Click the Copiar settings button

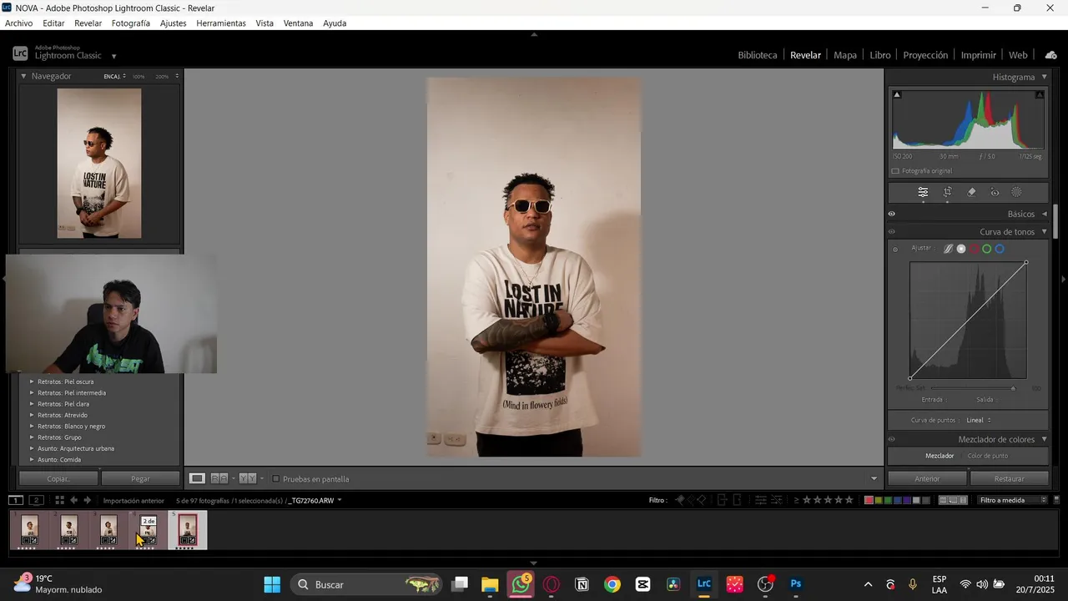[x=58, y=478]
